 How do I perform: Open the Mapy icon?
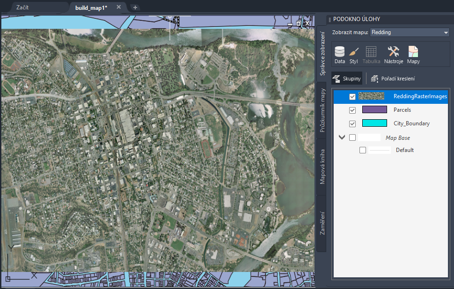(x=413, y=55)
